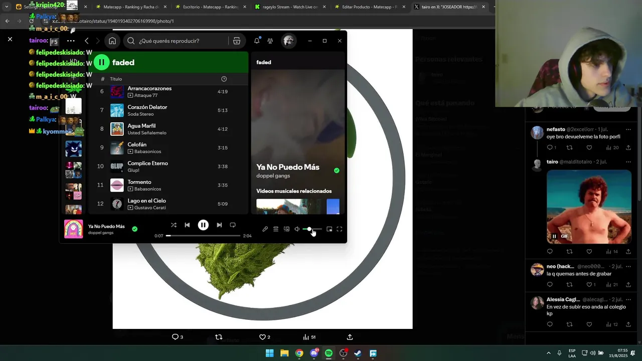Open Spotify three-dots menu

pos(71,41)
